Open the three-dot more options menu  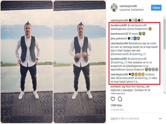click(160, 118)
